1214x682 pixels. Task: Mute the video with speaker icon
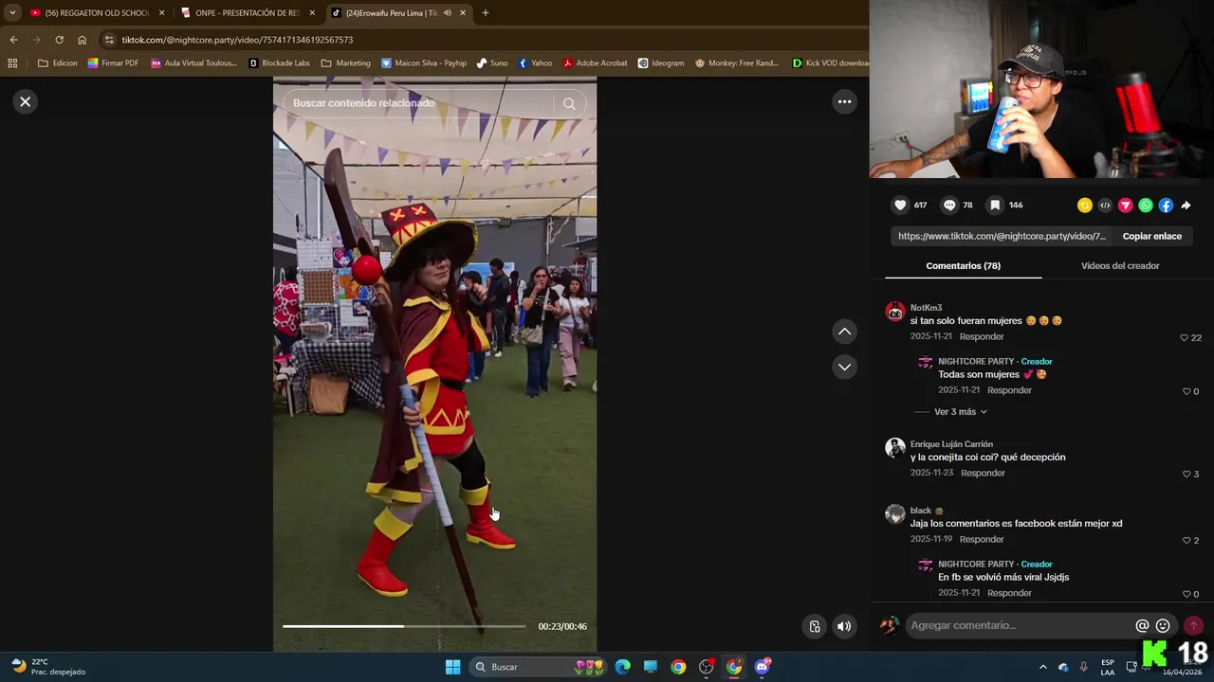point(844,626)
